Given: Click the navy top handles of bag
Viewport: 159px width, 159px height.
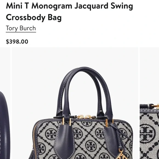Looking at the screenshot, I should (84, 92).
